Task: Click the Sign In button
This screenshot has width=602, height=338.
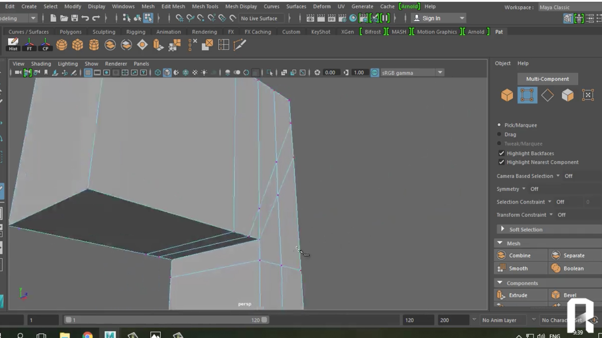Action: [431, 18]
